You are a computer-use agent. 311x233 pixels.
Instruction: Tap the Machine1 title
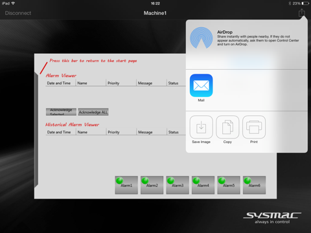[x=155, y=13]
